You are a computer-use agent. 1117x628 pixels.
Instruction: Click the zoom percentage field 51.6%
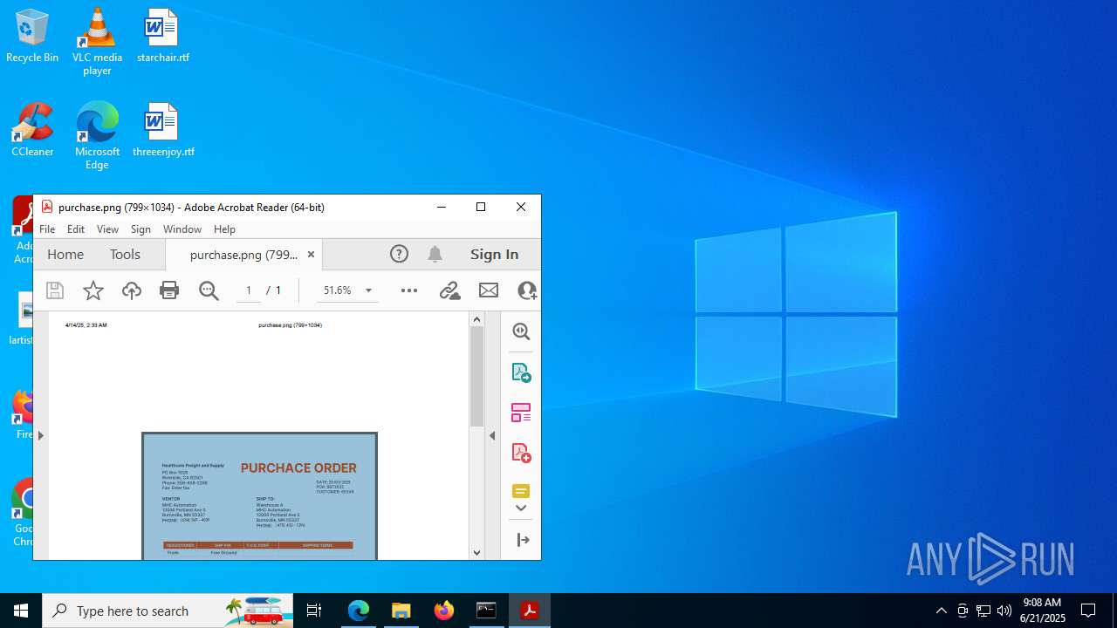coord(338,290)
